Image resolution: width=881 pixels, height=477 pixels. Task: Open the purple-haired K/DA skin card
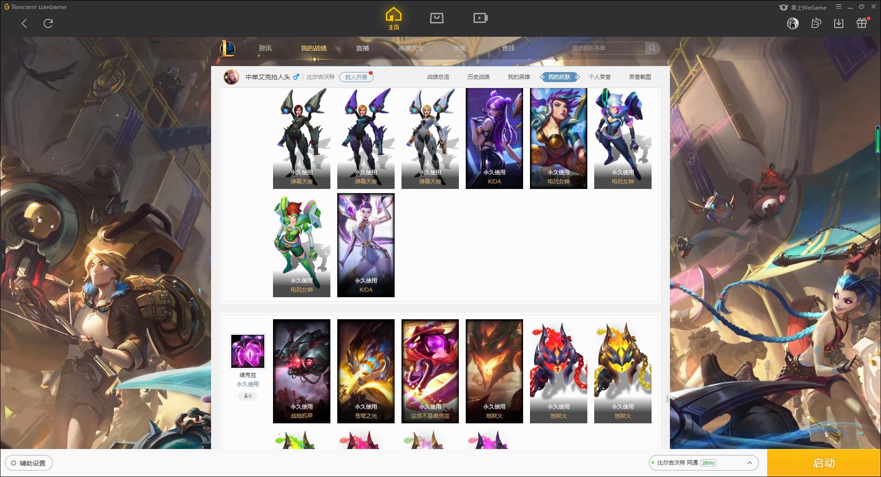point(494,138)
